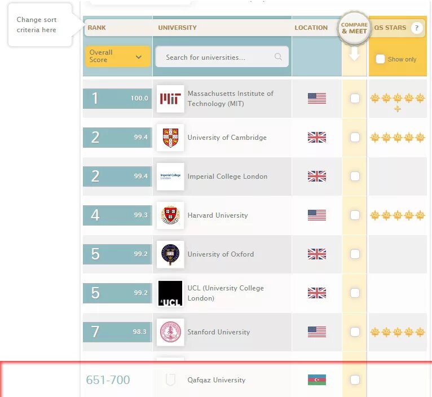
Task: Click Stanford's five QS stars rating
Action: pyautogui.click(x=397, y=332)
